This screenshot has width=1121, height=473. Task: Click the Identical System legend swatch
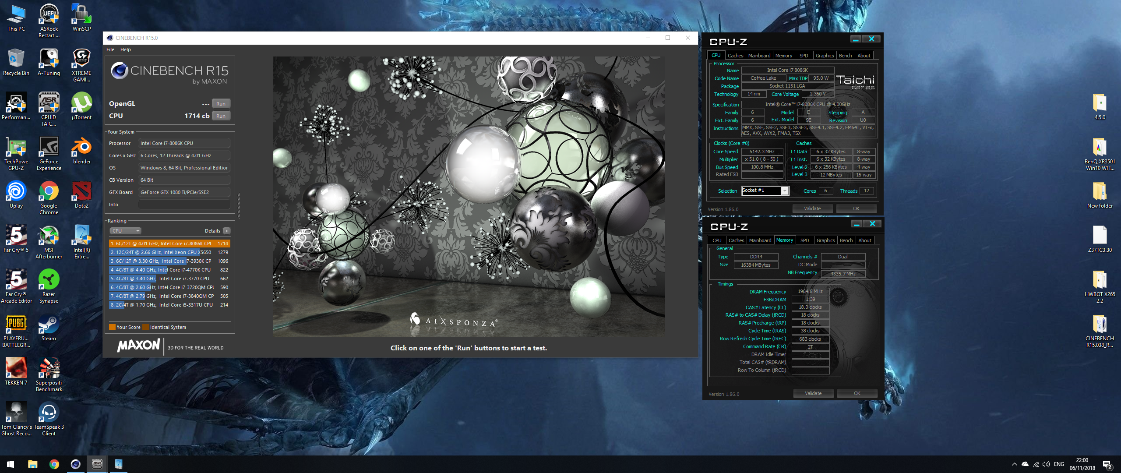tap(145, 327)
